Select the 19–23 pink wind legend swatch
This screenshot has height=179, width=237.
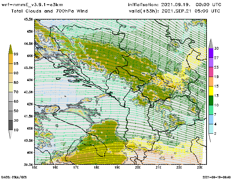tap(211, 72)
